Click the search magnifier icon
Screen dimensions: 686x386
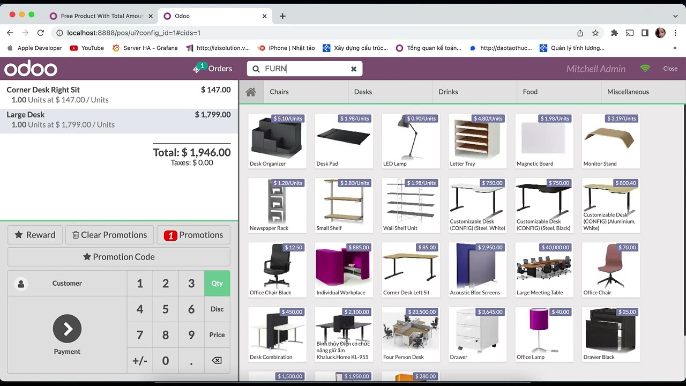(x=256, y=69)
